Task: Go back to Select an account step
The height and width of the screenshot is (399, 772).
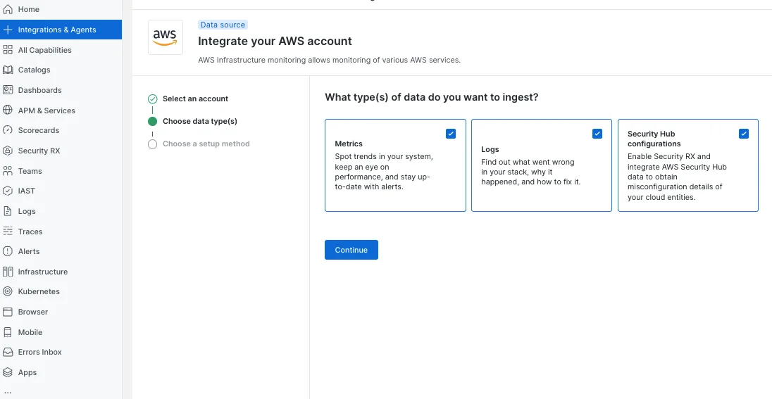Action: pos(195,99)
